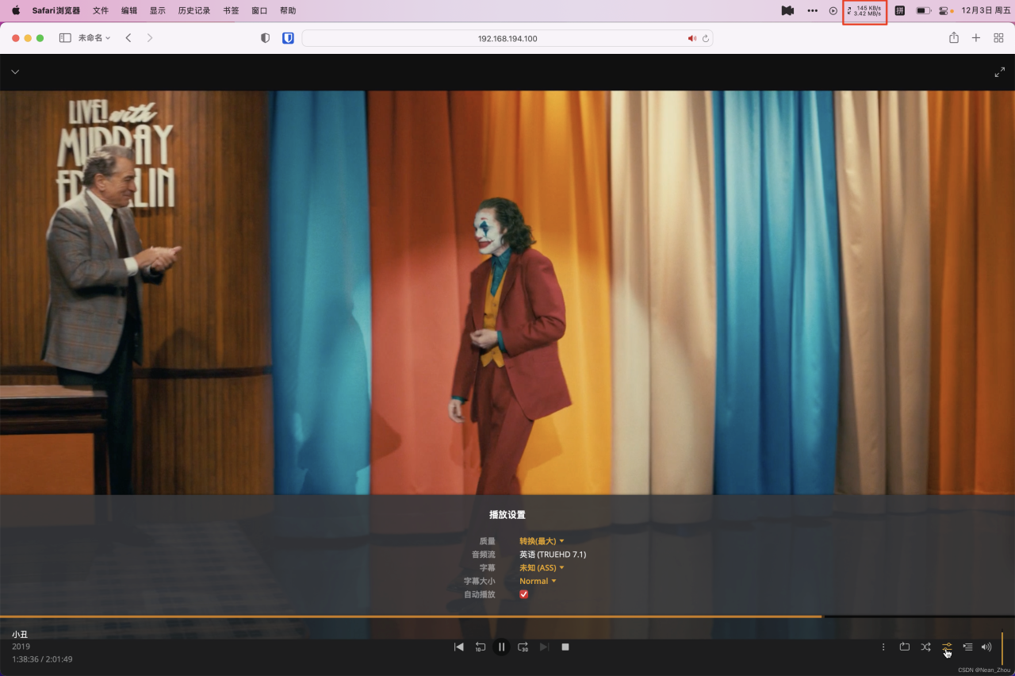Click the video frame to toggle controls

pos(507,292)
